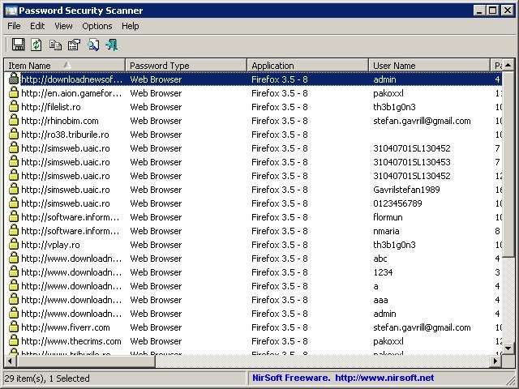Click the Refresh toolbar icon
This screenshot has height=389, width=519.
coord(36,45)
